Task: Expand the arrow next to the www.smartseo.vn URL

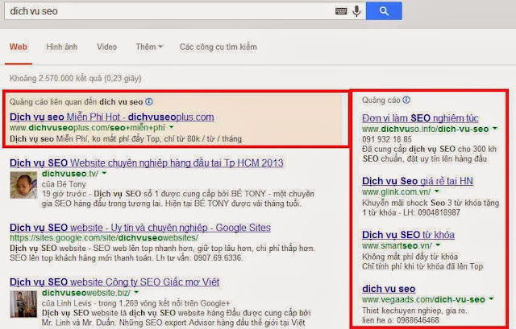Action: tap(438, 245)
